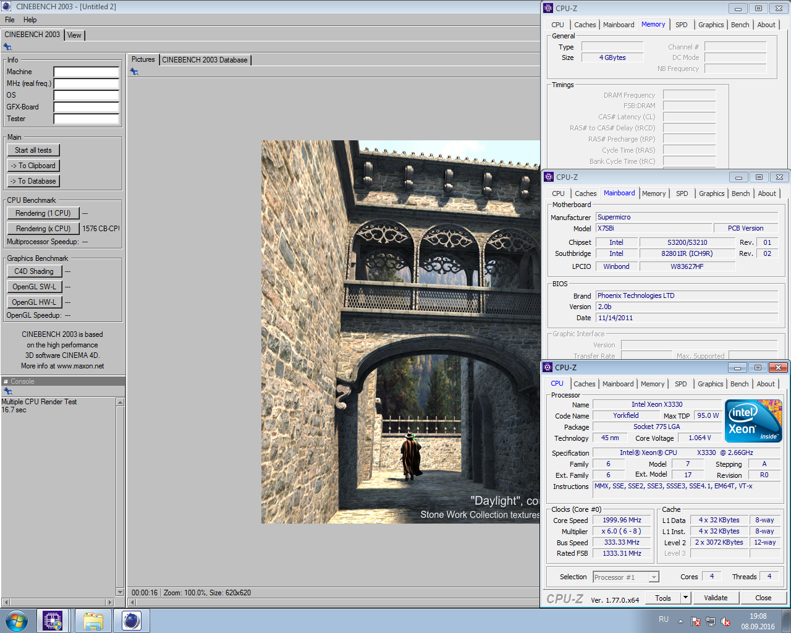Click the pin icon under CINEBENCH 2003 tab
The height and width of the screenshot is (633, 791).
pos(7,47)
